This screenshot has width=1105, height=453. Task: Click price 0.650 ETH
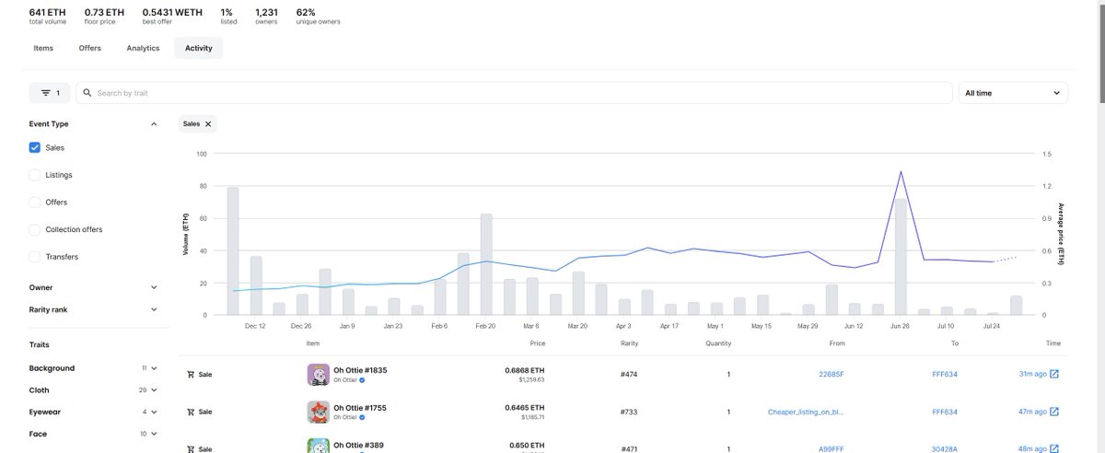click(x=528, y=445)
